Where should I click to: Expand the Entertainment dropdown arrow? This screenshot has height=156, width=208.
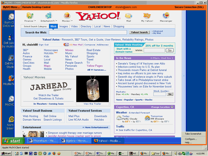(x=56, y=21)
